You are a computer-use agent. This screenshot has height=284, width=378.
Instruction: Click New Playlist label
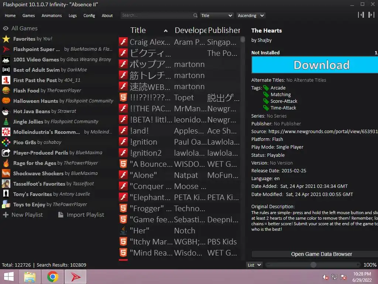27,215
